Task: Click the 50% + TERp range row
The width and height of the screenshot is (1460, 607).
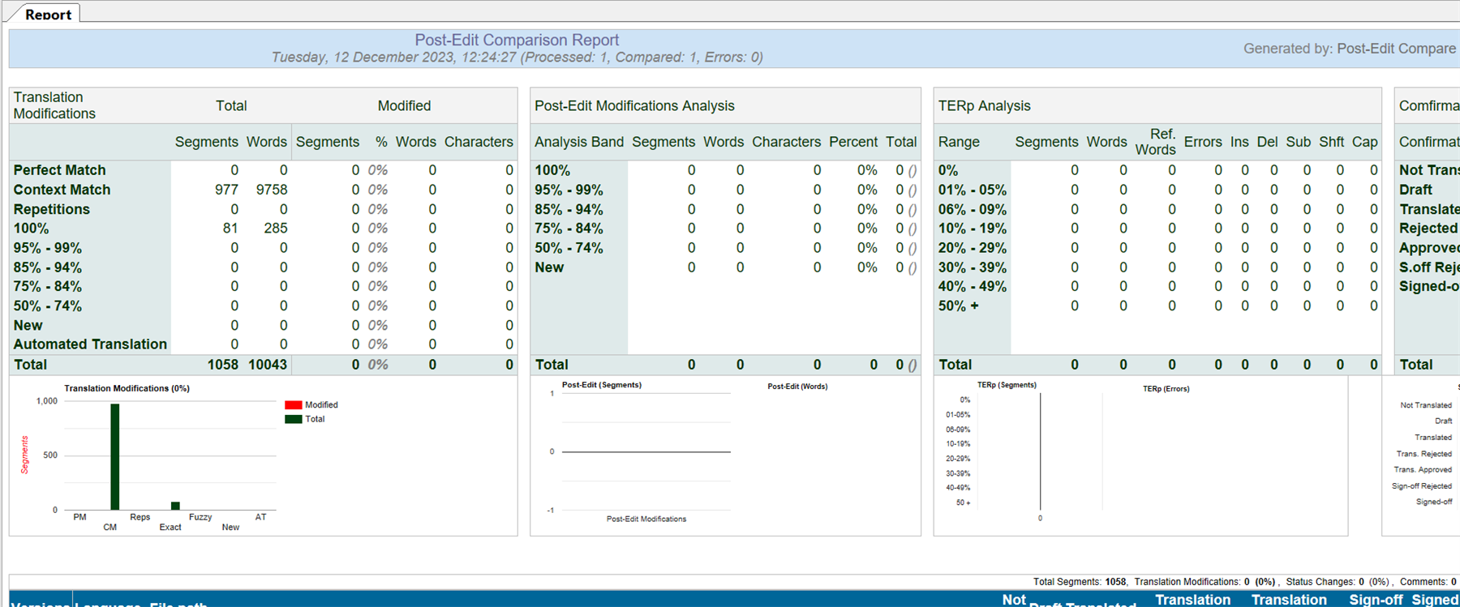Action: tap(958, 306)
